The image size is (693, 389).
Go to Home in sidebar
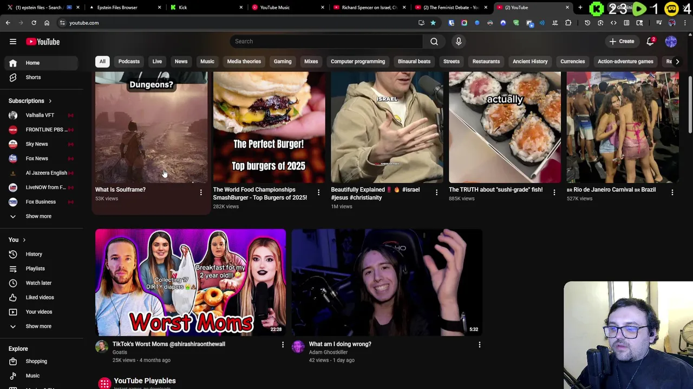point(42,63)
